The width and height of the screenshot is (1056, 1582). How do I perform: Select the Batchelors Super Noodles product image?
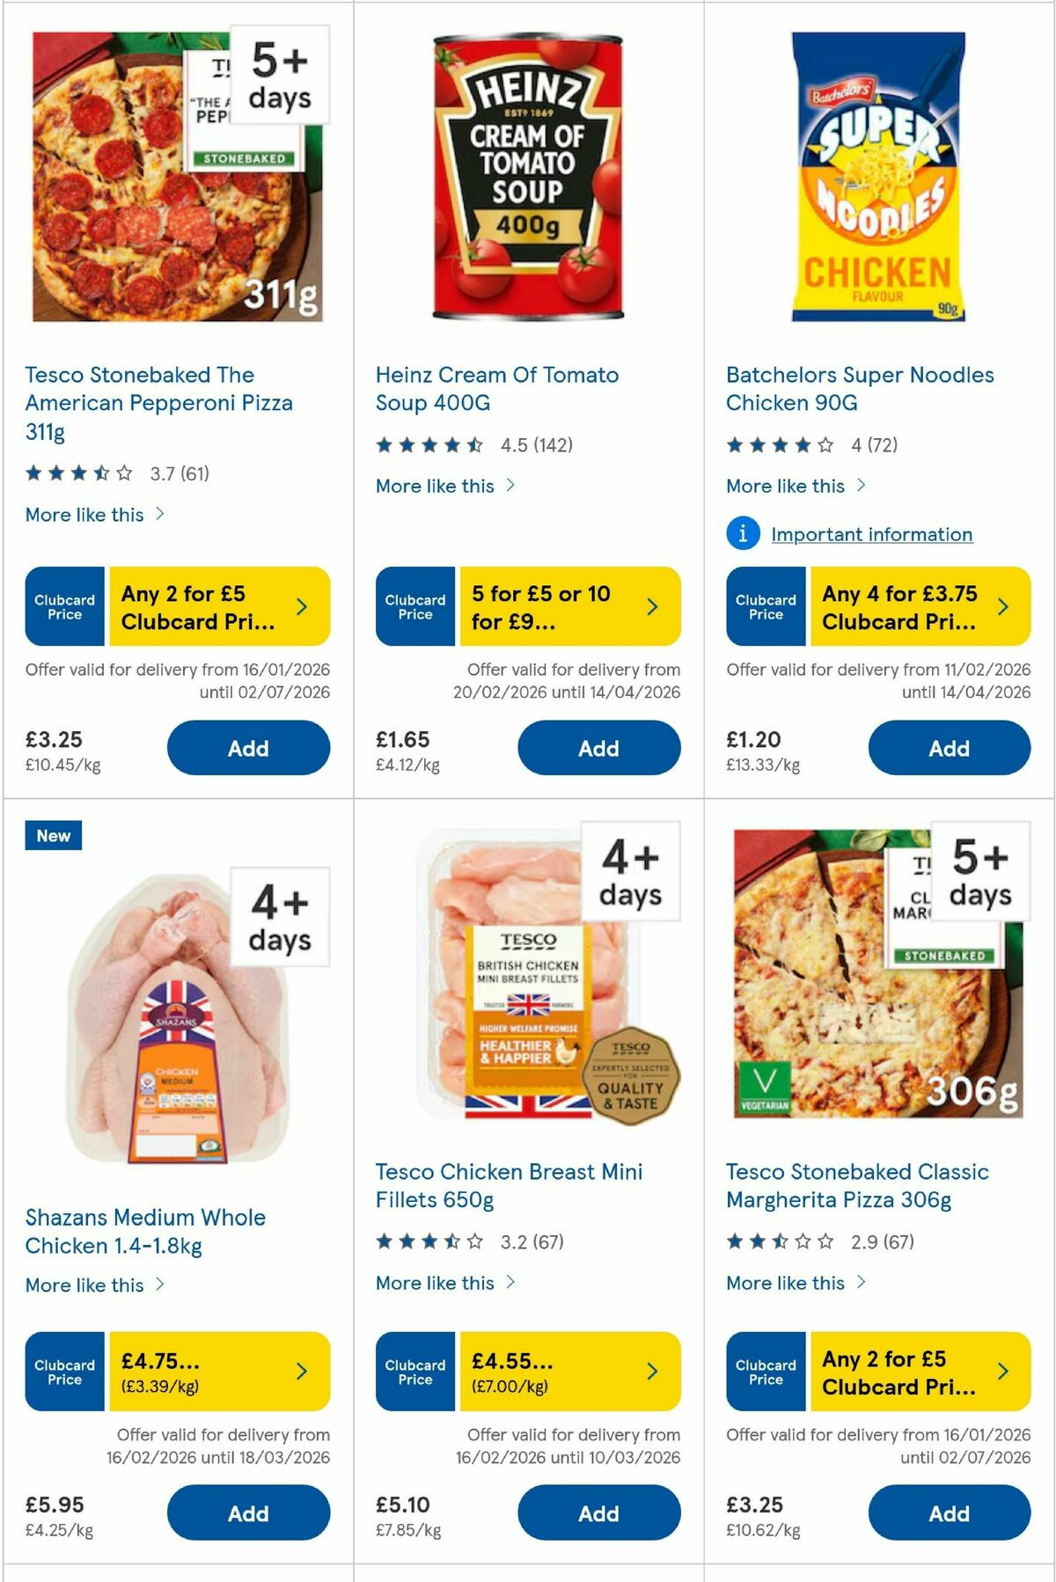click(879, 173)
